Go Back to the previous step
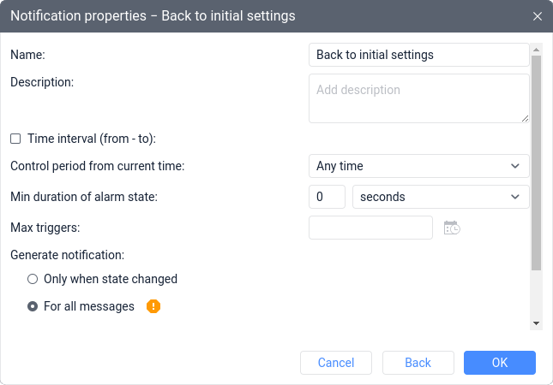 pyautogui.click(x=418, y=363)
